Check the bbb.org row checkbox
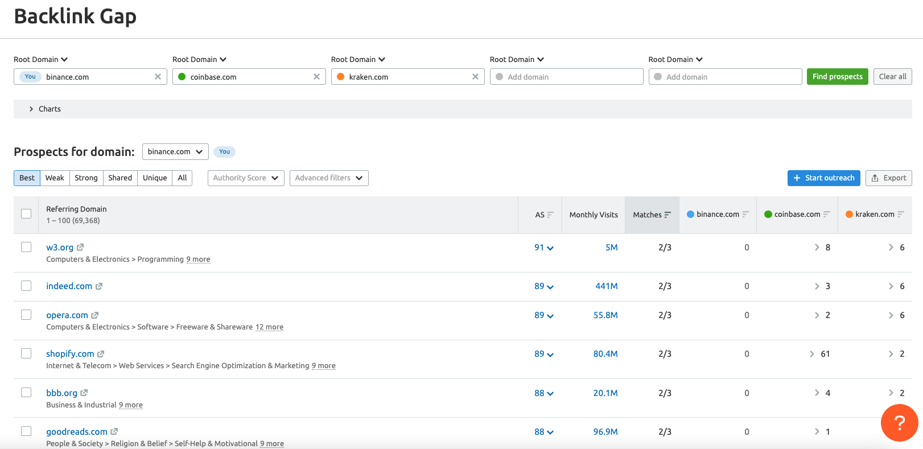This screenshot has height=449, width=923. (x=26, y=393)
